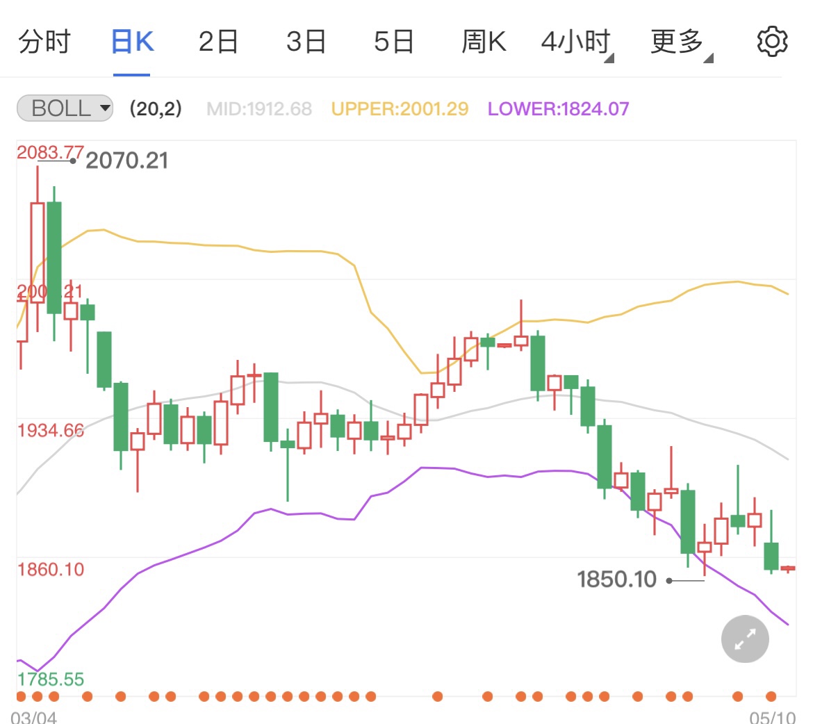Click the 2070.21 high price marker
Viewport: 813px width, 724px height.
pos(127,161)
